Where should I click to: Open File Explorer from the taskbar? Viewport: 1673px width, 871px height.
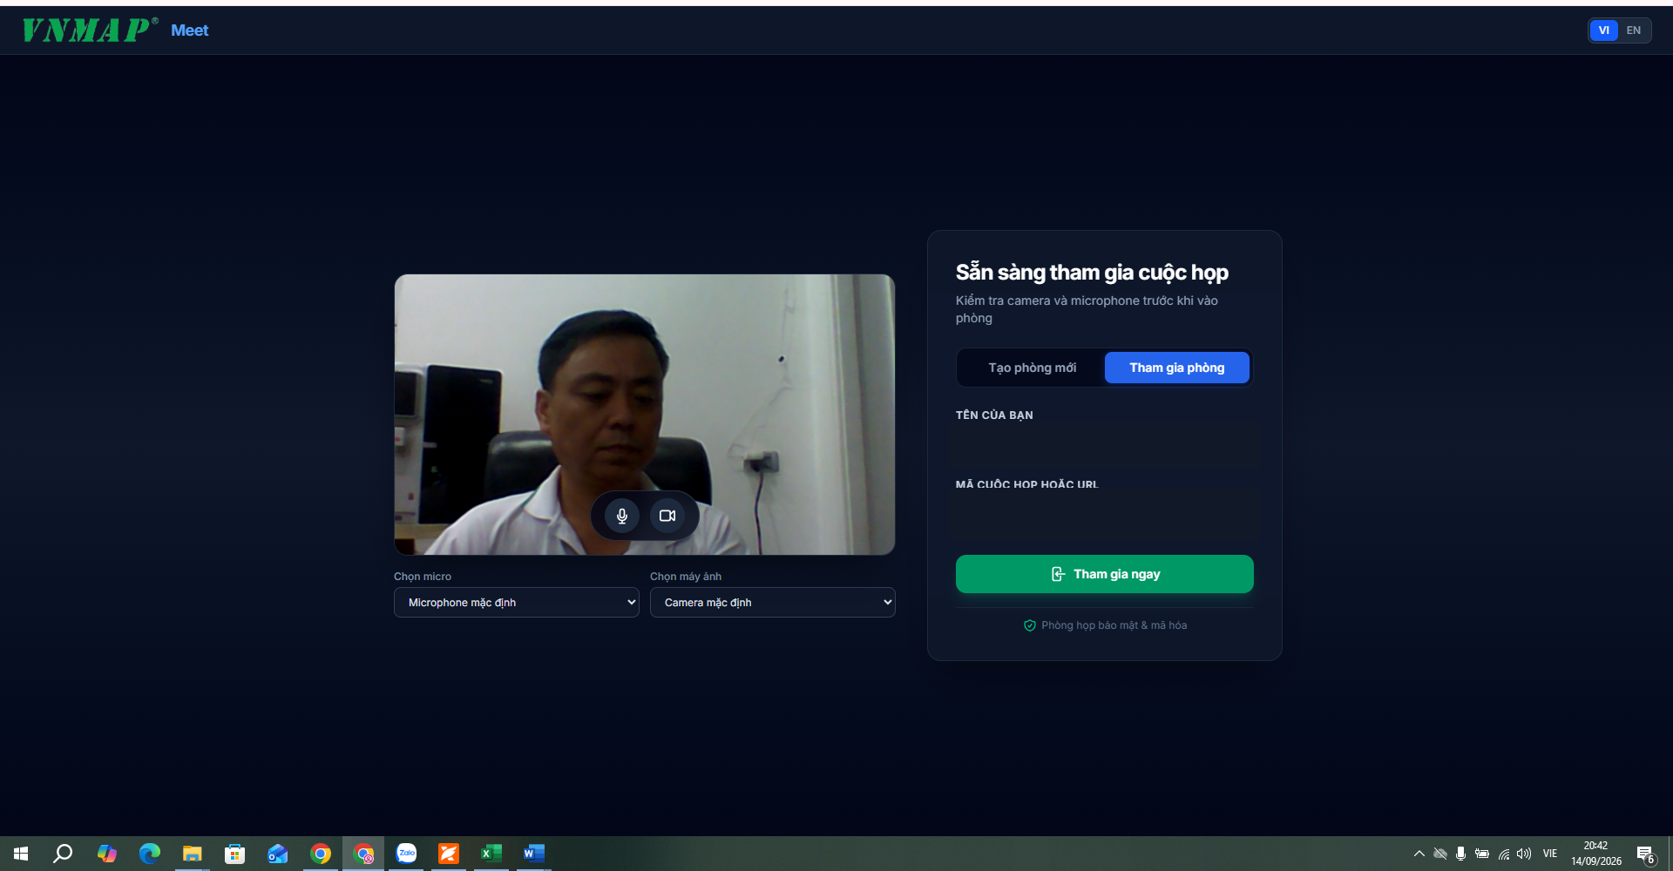coord(192,854)
